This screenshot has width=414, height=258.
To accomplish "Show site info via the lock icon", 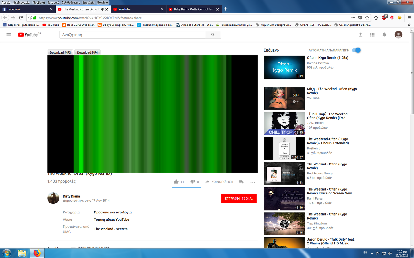I will click(x=35, y=18).
